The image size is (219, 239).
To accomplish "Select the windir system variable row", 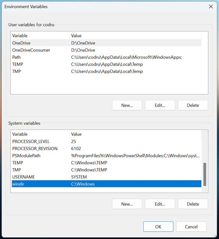I will pyautogui.click(x=107, y=184).
